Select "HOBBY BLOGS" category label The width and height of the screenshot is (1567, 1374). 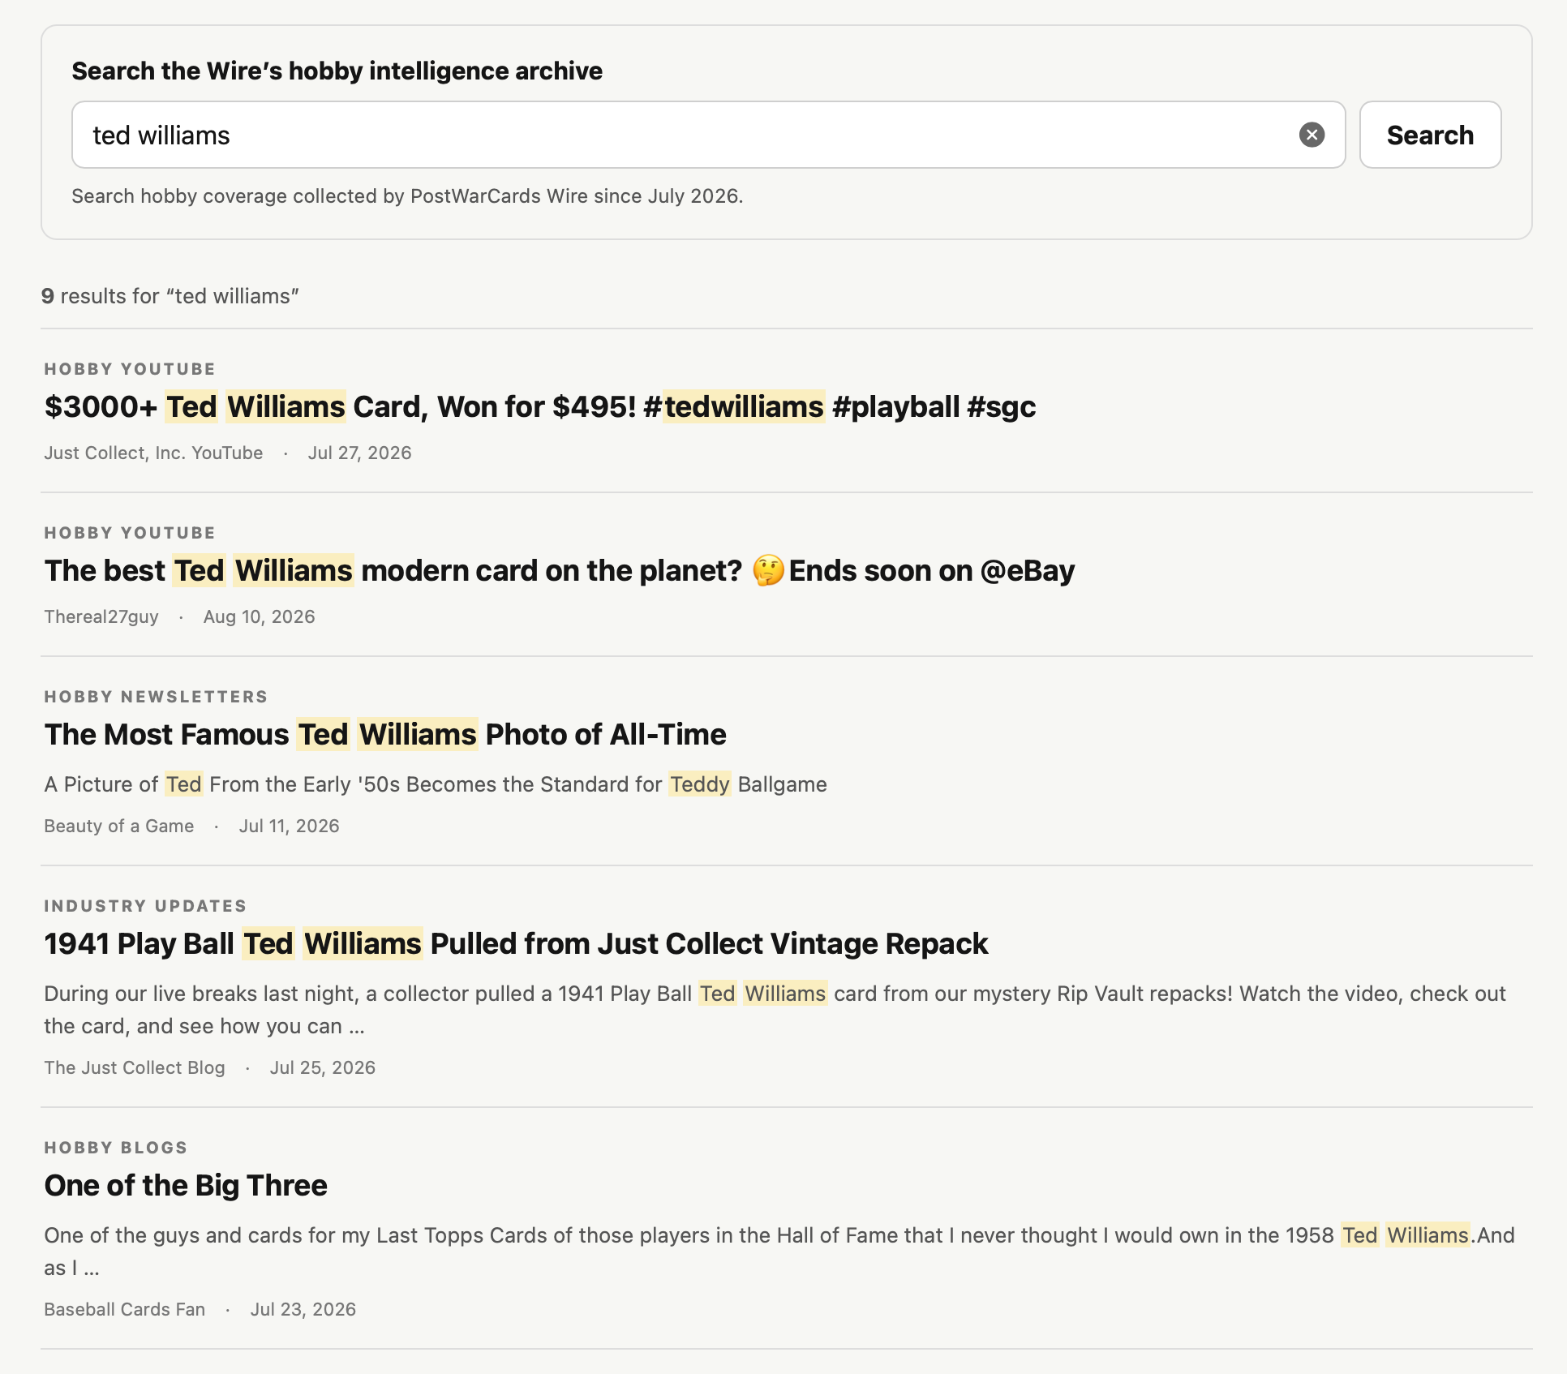116,1148
